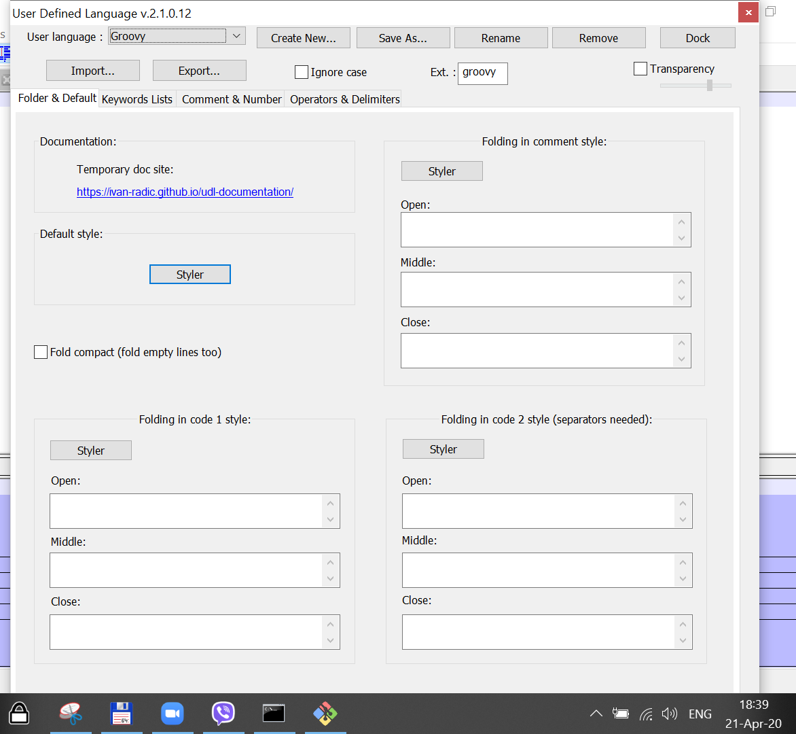The height and width of the screenshot is (734, 796).
Task: Expand hidden icons in the system tray
Action: pyautogui.click(x=596, y=713)
